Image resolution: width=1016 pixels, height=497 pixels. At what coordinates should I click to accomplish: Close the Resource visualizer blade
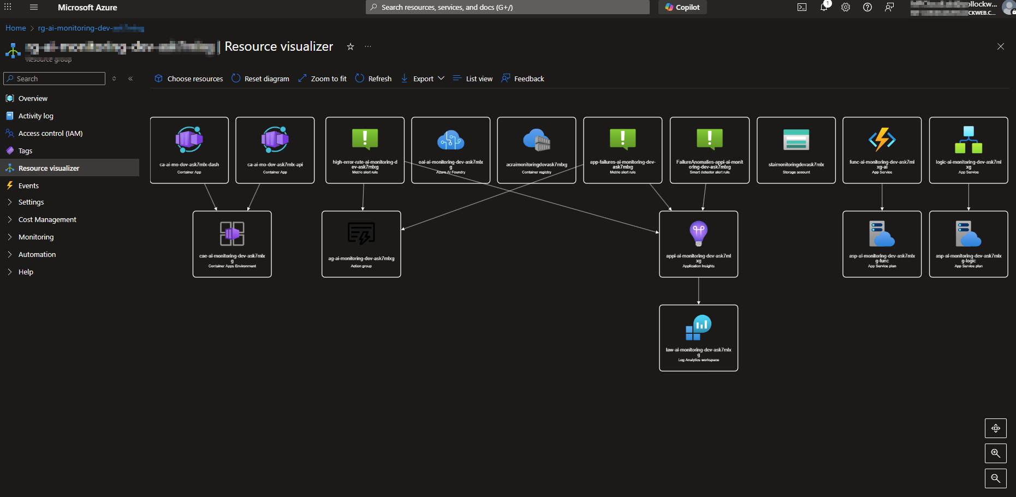click(x=1001, y=46)
